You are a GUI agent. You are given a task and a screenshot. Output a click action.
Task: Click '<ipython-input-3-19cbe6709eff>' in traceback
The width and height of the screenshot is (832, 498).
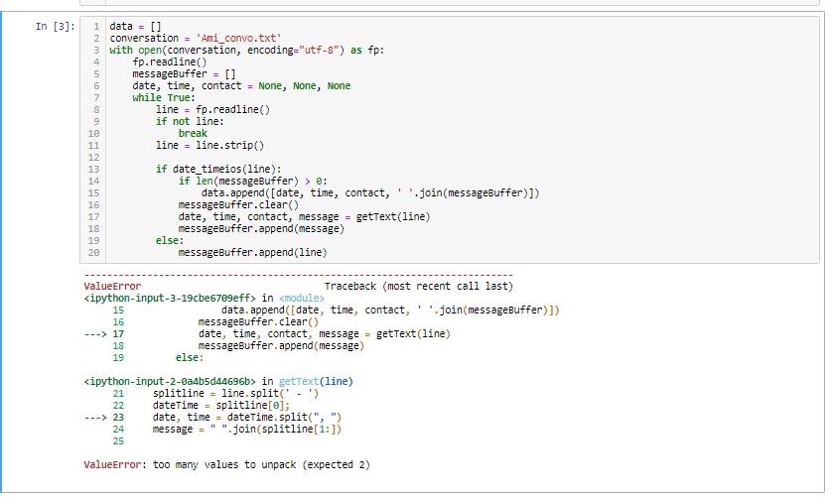click(x=170, y=298)
